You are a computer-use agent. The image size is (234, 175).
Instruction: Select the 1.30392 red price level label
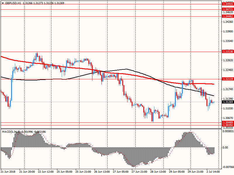point(228,125)
